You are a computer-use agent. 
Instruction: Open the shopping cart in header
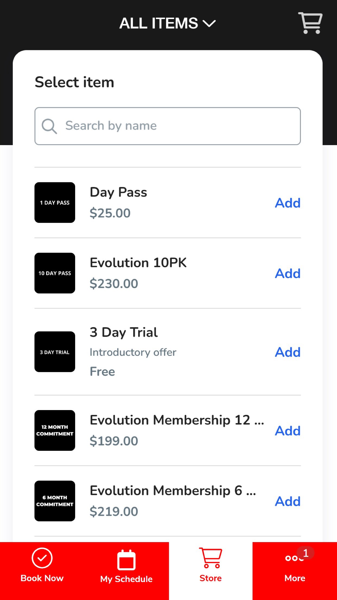tap(310, 23)
